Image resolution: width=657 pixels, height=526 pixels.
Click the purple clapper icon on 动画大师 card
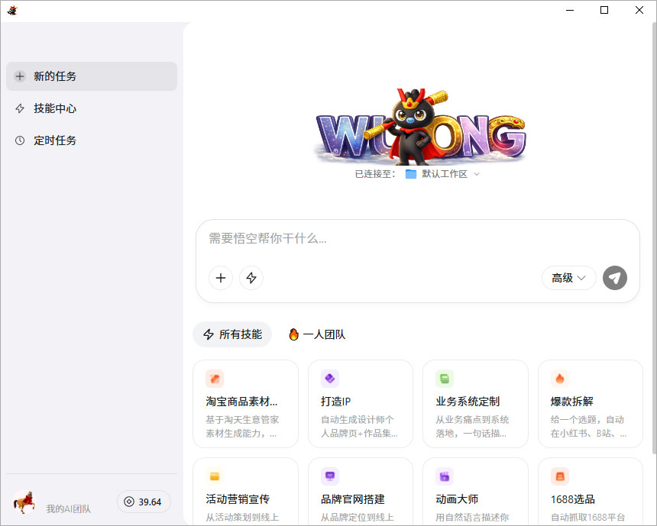tap(445, 476)
